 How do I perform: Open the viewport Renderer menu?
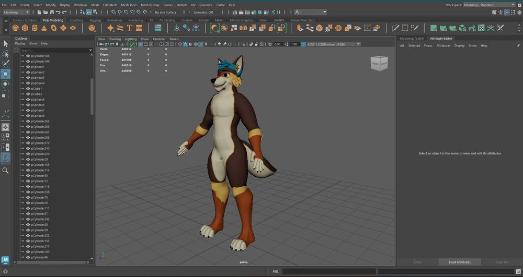pos(159,39)
